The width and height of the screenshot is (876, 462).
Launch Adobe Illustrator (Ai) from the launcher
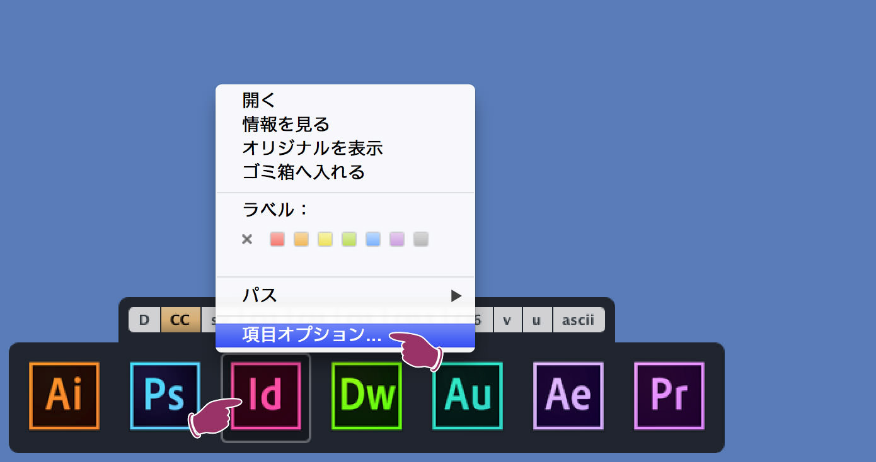tap(64, 396)
